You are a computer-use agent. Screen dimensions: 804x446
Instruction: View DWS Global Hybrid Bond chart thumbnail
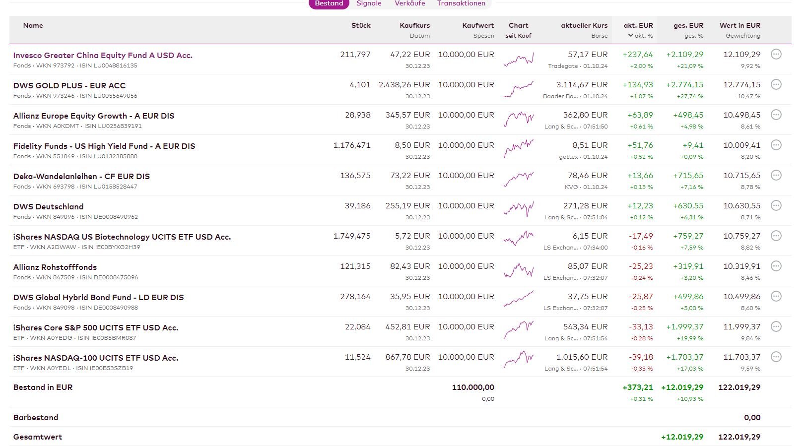pyautogui.click(x=519, y=299)
